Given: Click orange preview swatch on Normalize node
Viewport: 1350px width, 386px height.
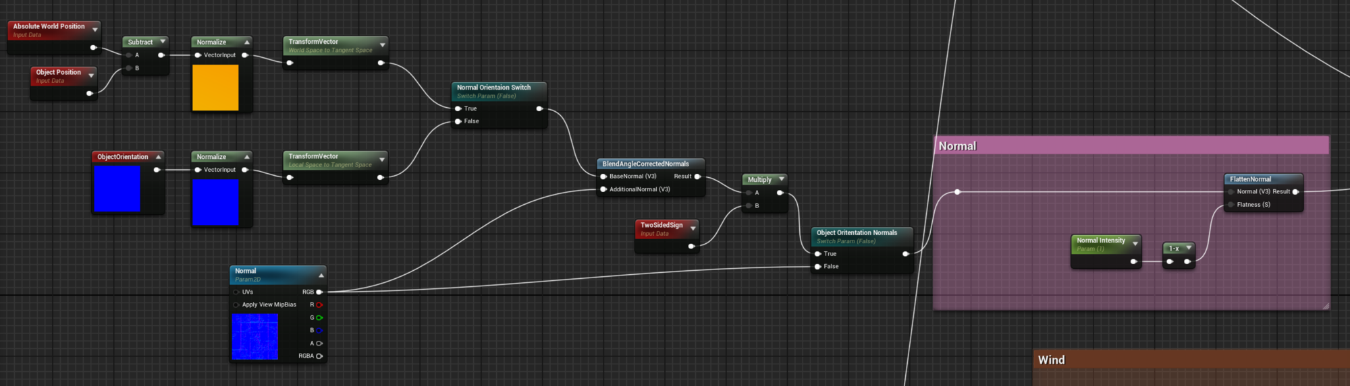Looking at the screenshot, I should point(215,88).
